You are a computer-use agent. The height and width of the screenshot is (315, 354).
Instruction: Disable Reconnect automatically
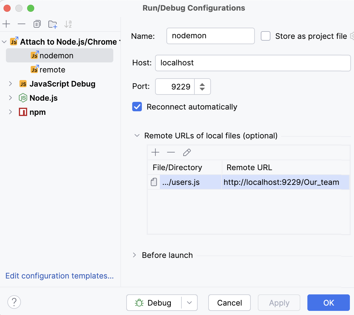[x=137, y=107]
